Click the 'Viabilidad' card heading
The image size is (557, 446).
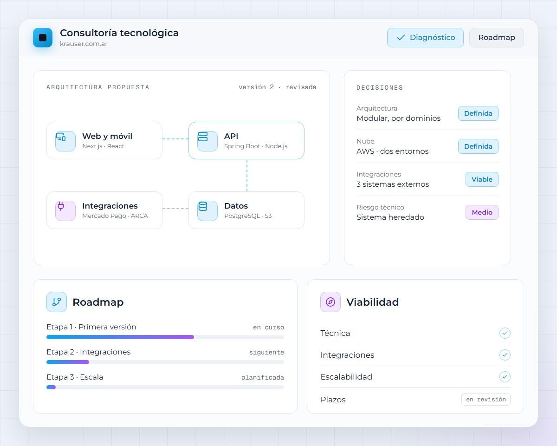click(373, 302)
